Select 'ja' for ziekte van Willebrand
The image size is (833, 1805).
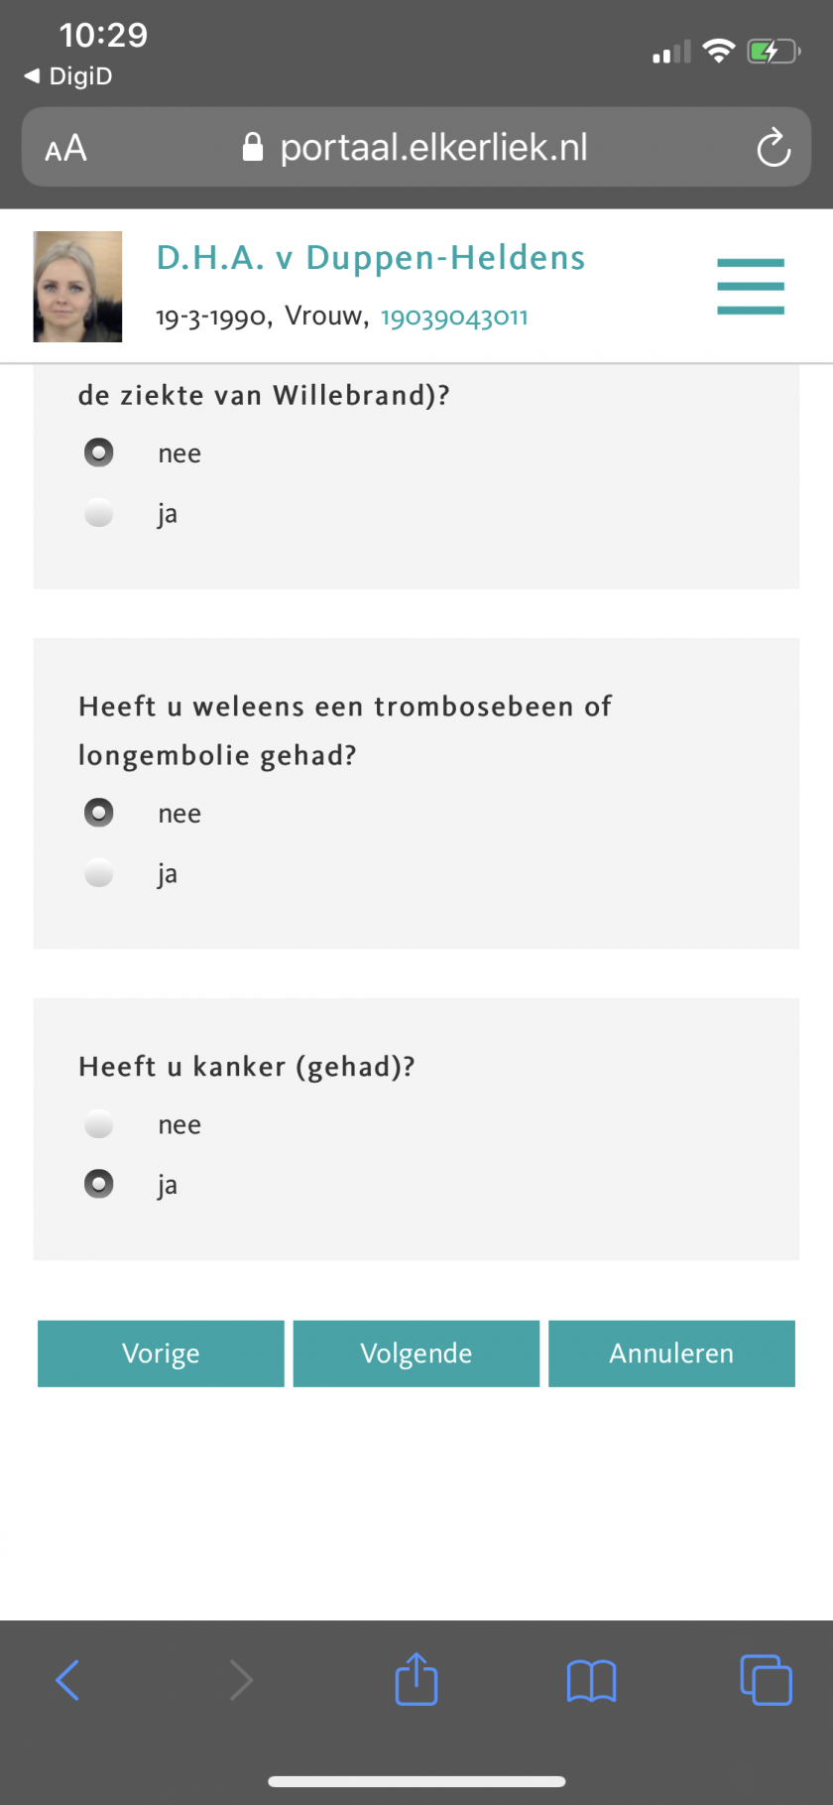click(x=99, y=513)
